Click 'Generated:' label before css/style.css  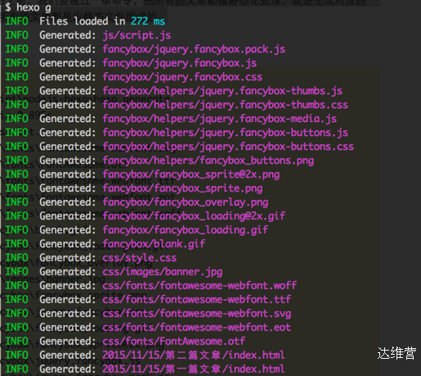coord(68,258)
